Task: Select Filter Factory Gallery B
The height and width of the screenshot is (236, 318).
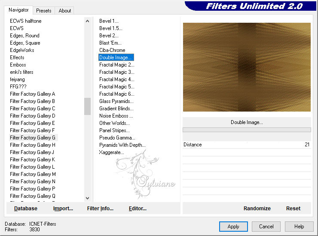Action: 33,101
